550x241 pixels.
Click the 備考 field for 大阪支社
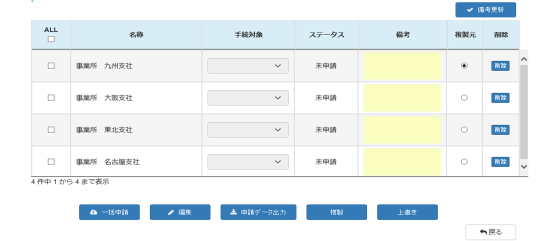402,98
